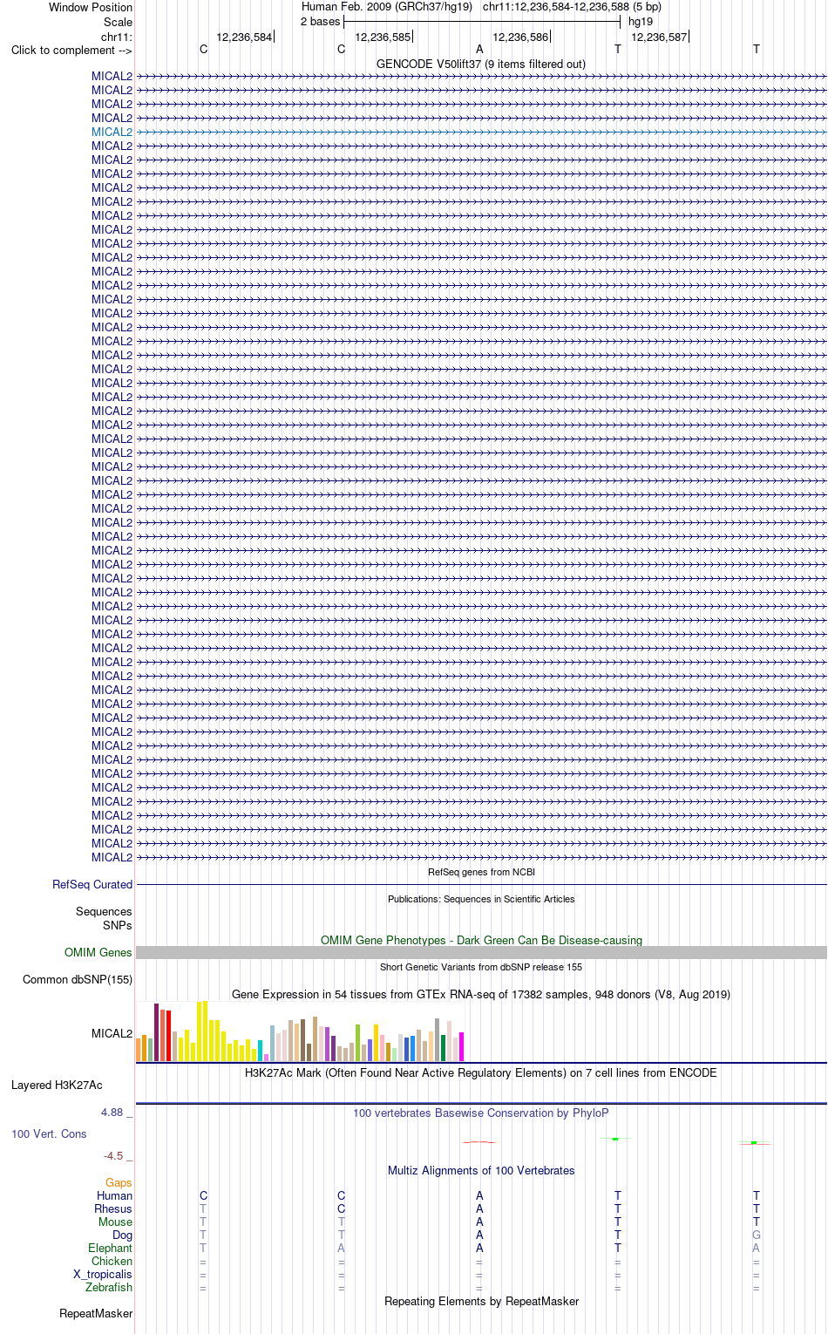Click the 'Human' alignment row label

[x=115, y=1196]
